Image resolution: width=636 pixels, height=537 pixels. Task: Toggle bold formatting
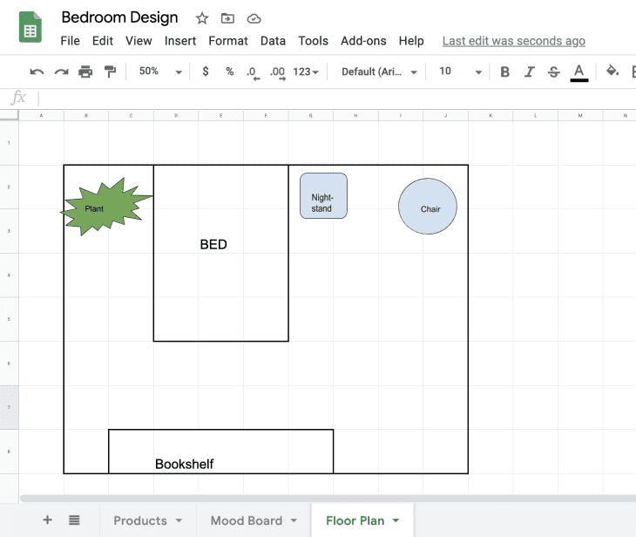(504, 71)
